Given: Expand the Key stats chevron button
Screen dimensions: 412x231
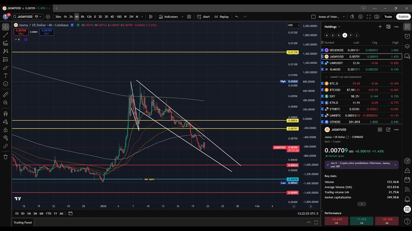Looking at the screenshot, I should coord(361,204).
